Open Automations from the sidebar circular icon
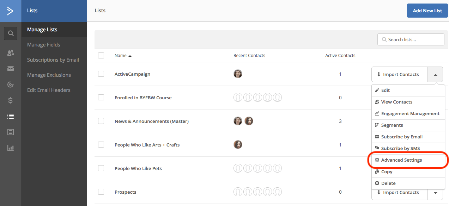449x206 pixels. (11, 85)
